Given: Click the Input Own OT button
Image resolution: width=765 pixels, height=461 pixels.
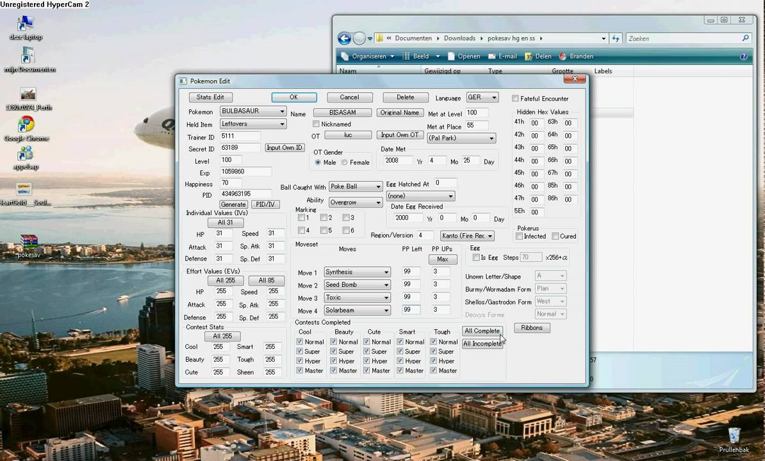Looking at the screenshot, I should click(x=399, y=135).
